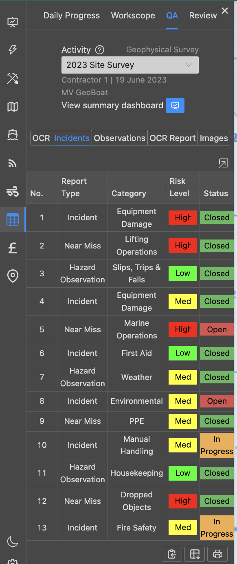Select the location pin sidebar icon
This screenshot has width=237, height=564.
pyautogui.click(x=13, y=276)
